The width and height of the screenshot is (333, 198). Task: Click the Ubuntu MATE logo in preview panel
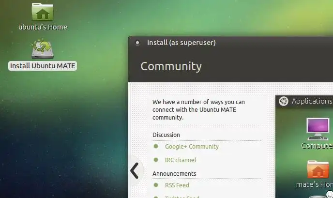284,101
